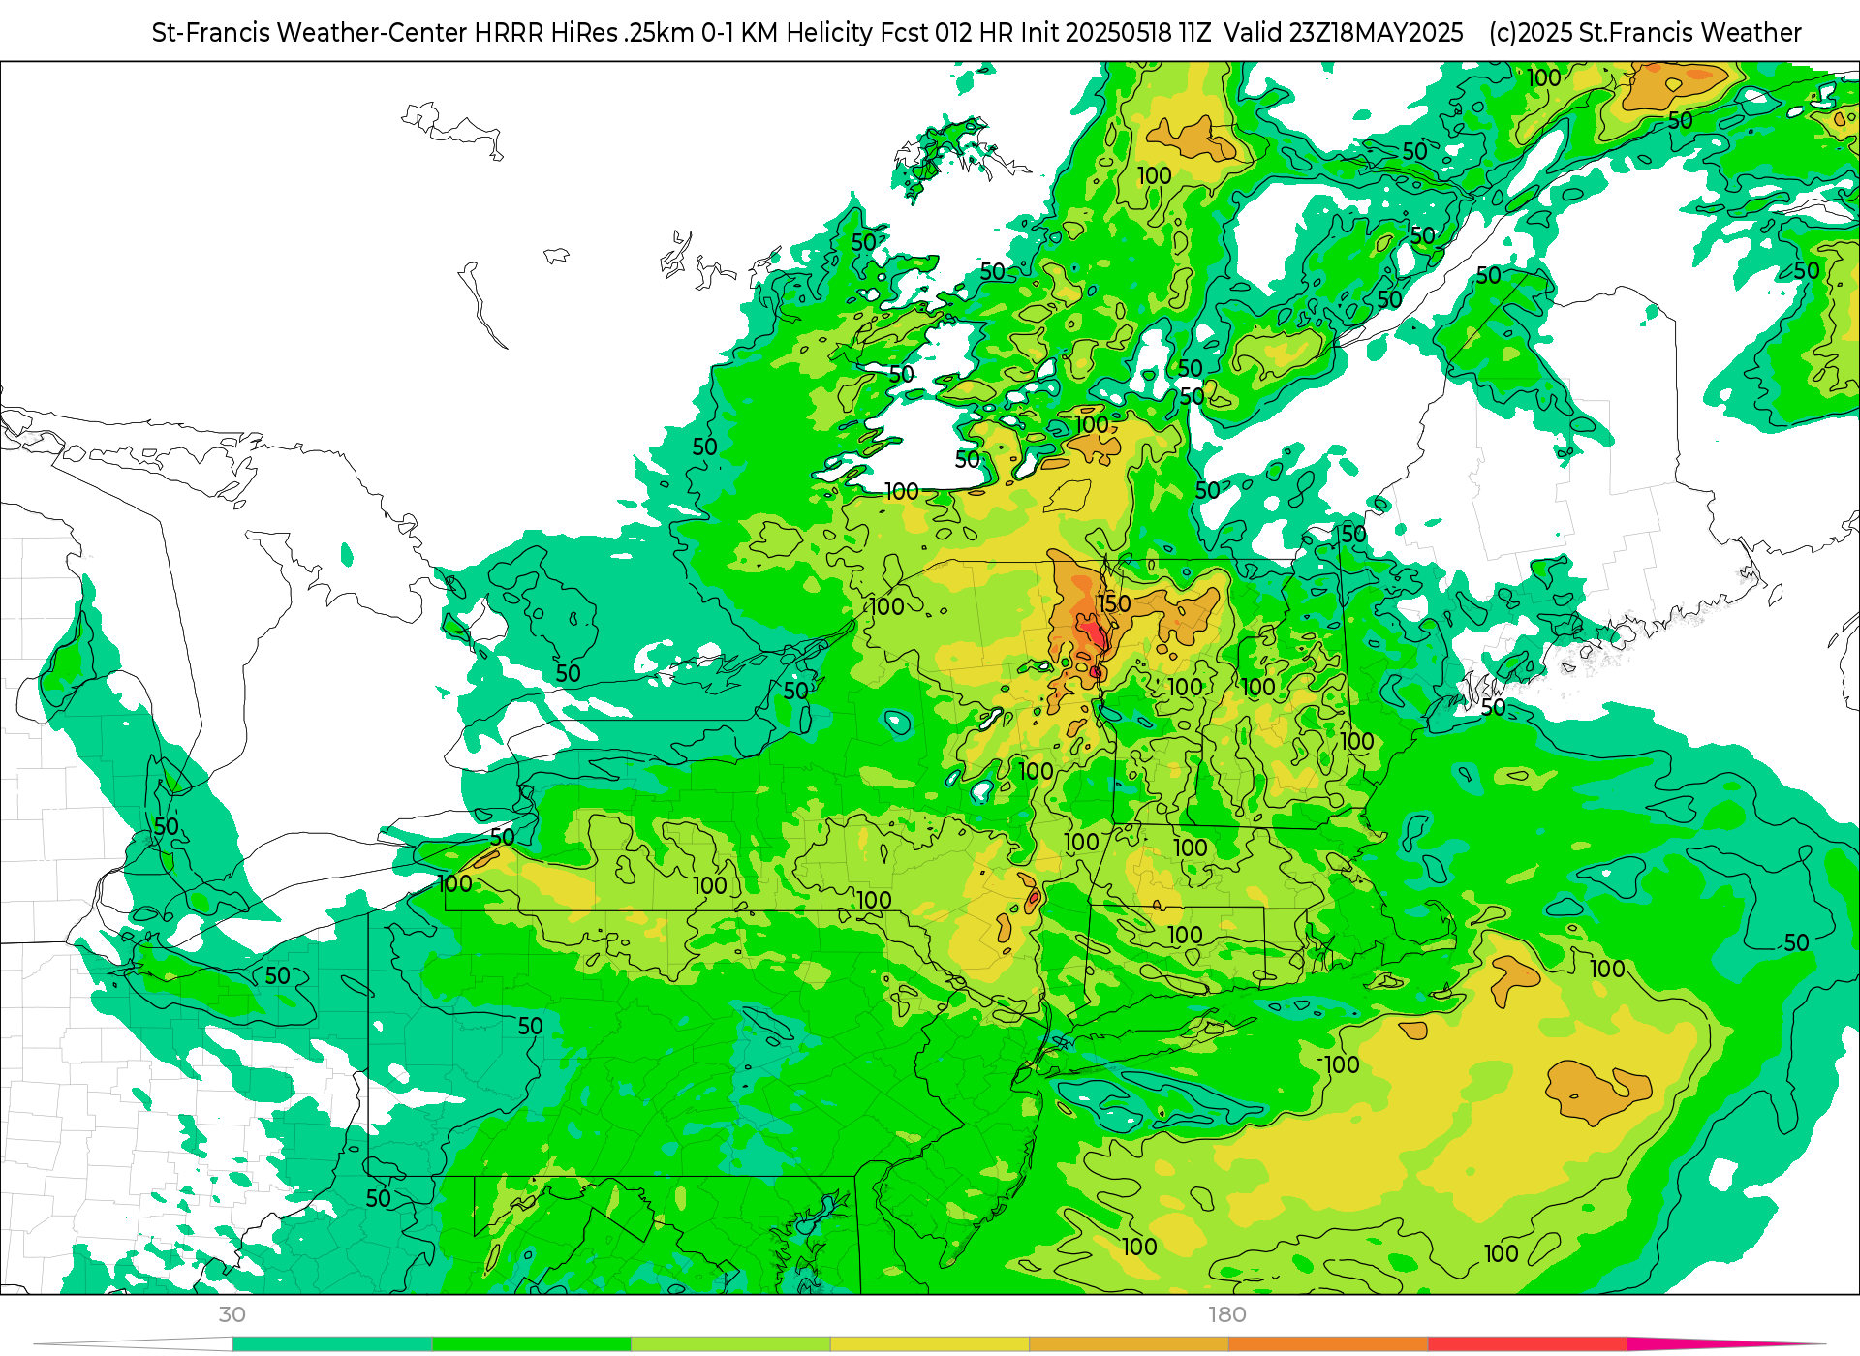Click '0-1 KM Helicity' in the title
This screenshot has height=1356, width=1860.
point(788,33)
